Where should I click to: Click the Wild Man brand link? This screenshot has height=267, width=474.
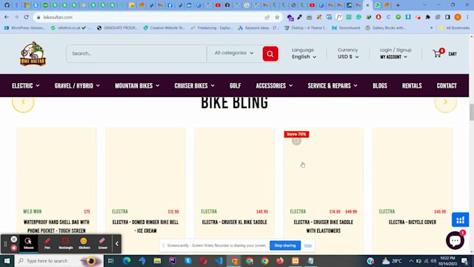pyautogui.click(x=32, y=211)
